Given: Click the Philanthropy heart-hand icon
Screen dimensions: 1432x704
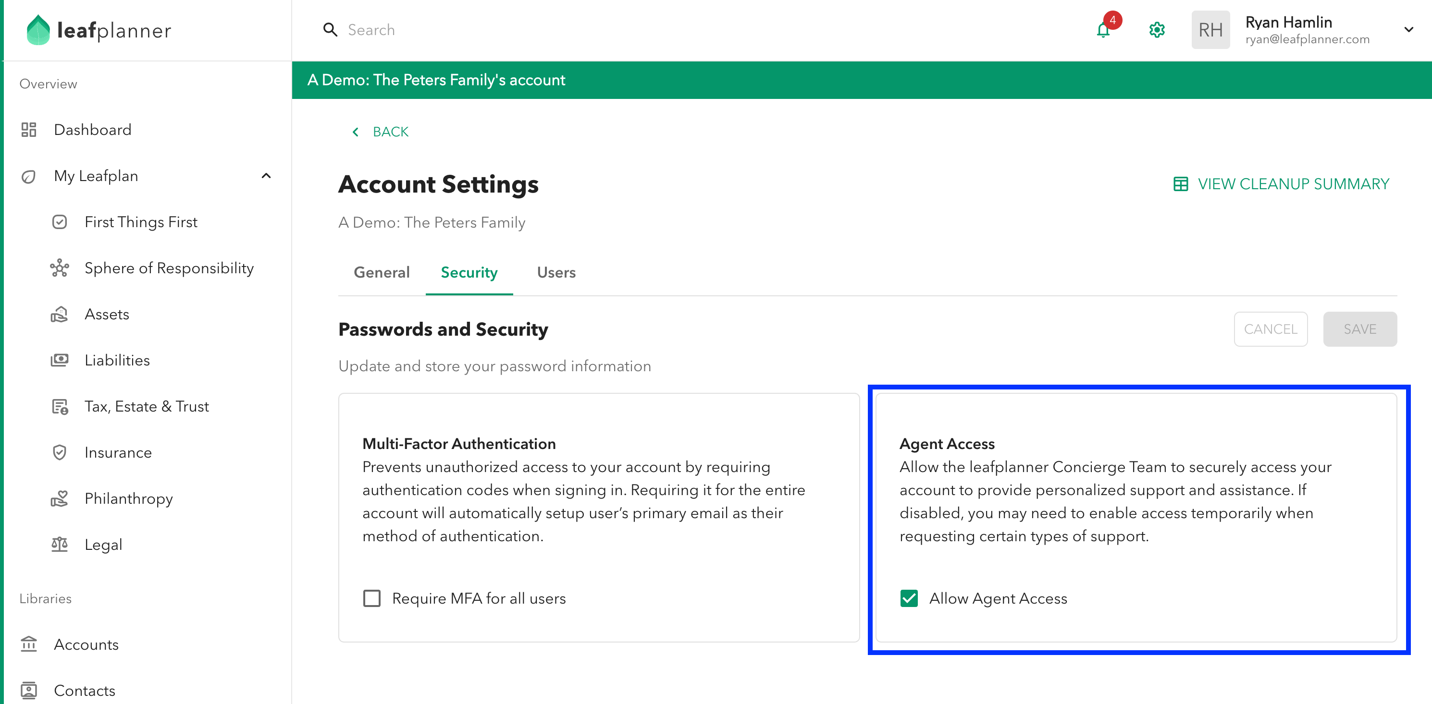Looking at the screenshot, I should pos(60,499).
